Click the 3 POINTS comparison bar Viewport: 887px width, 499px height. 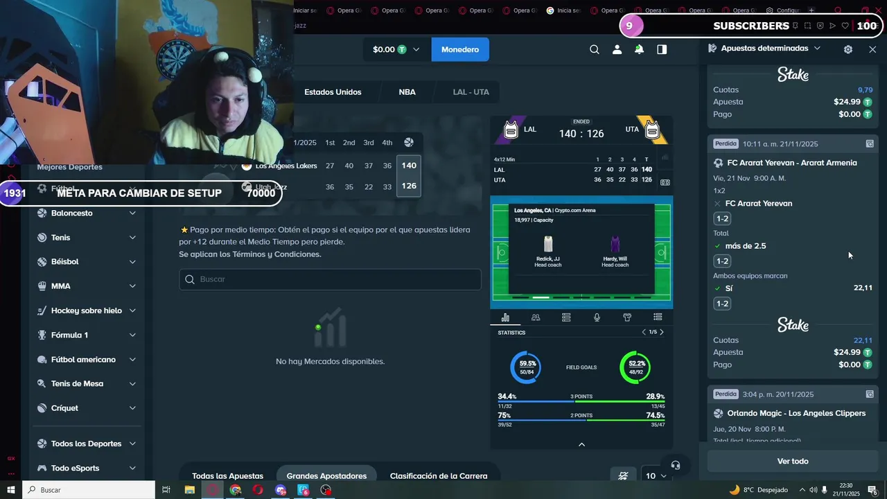pos(581,401)
